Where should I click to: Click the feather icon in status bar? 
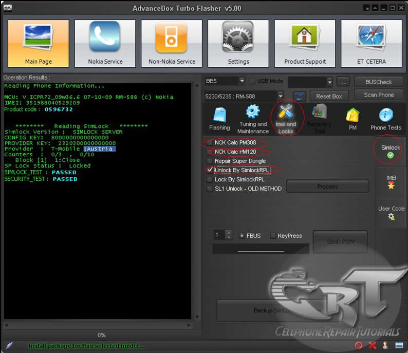(9, 345)
